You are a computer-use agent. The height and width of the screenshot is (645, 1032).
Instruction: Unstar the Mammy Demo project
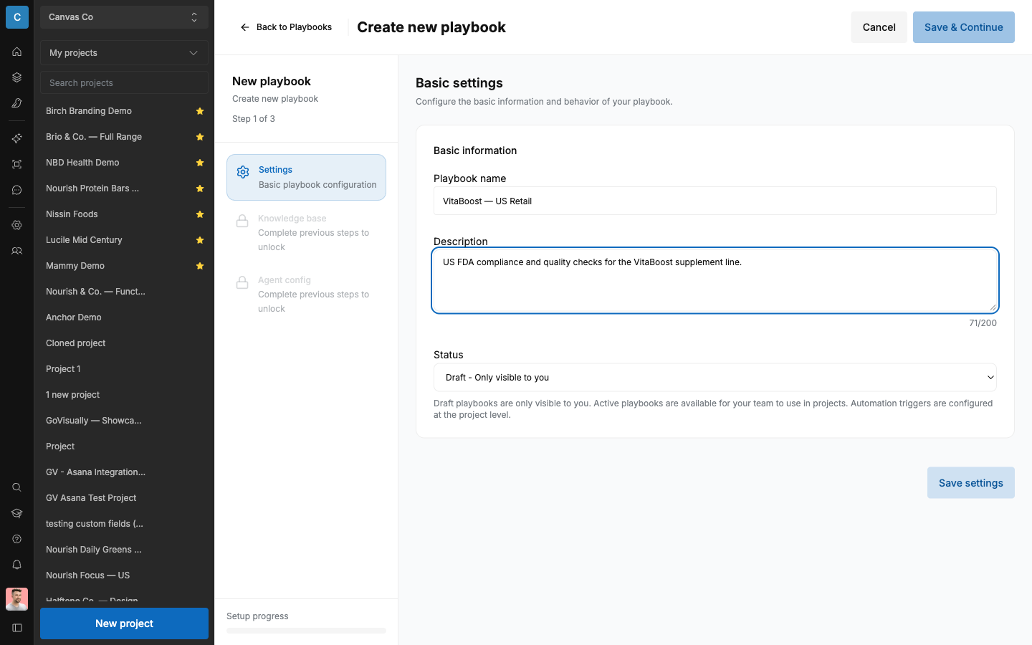point(200,266)
